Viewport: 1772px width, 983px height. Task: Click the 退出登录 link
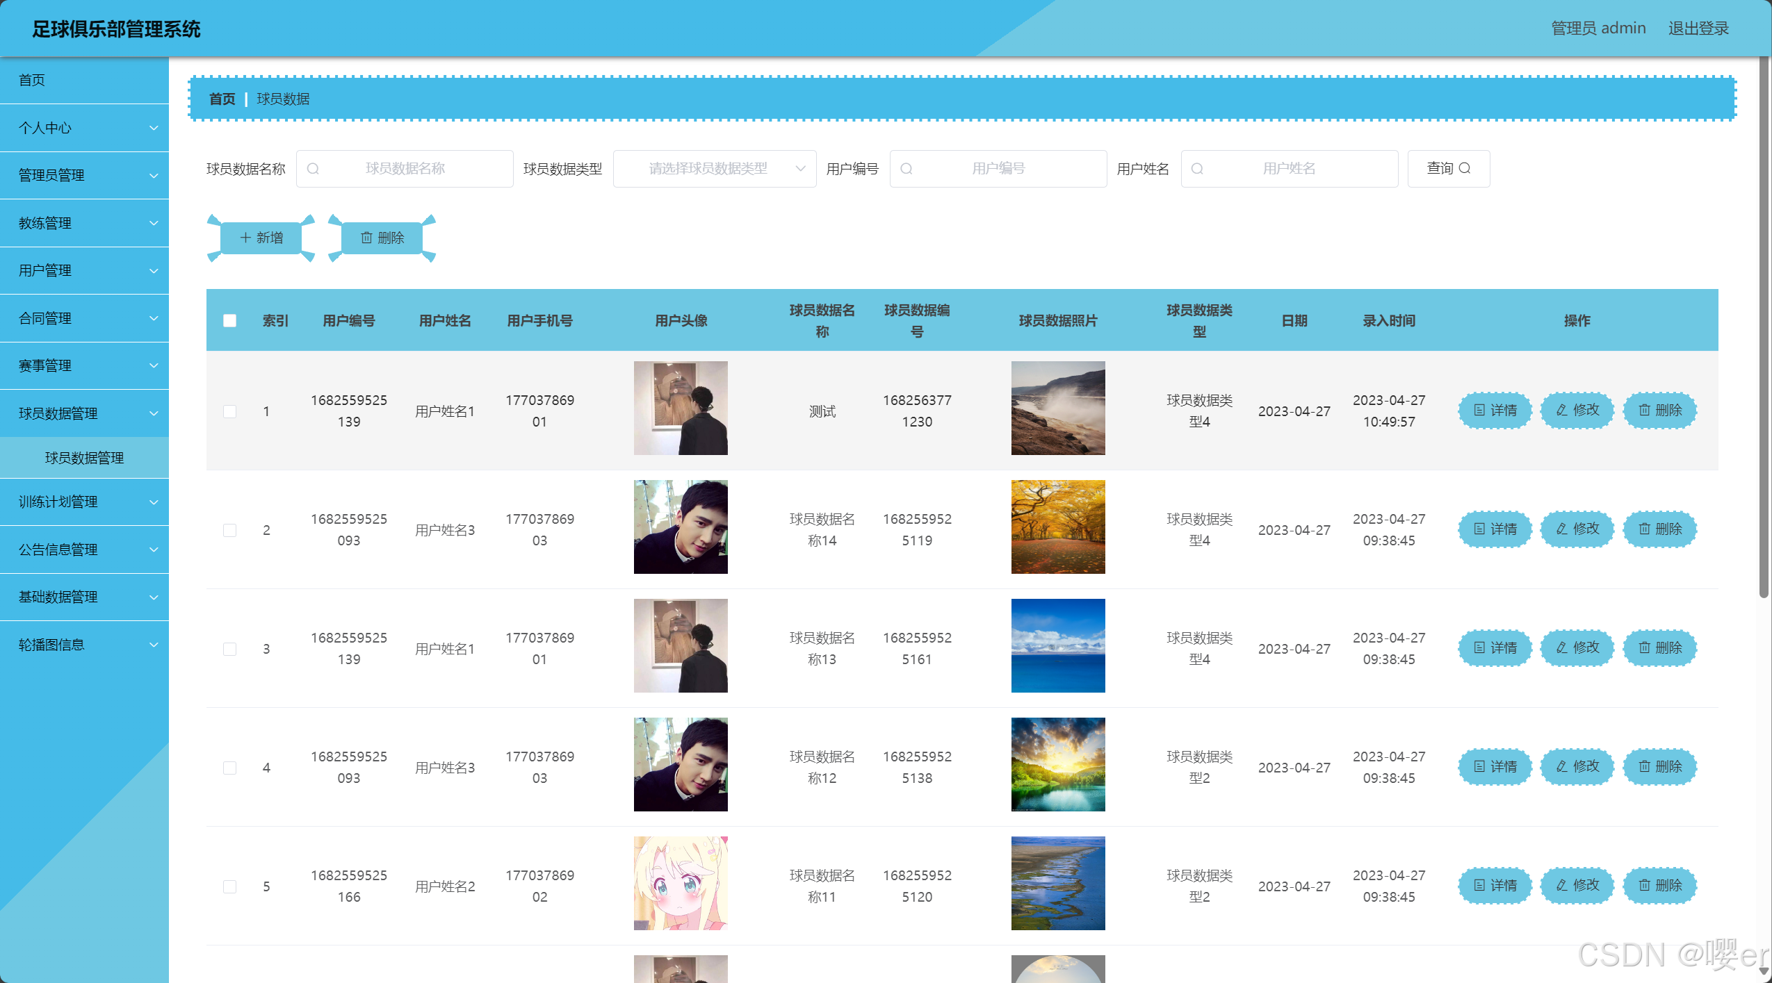[x=1698, y=28]
